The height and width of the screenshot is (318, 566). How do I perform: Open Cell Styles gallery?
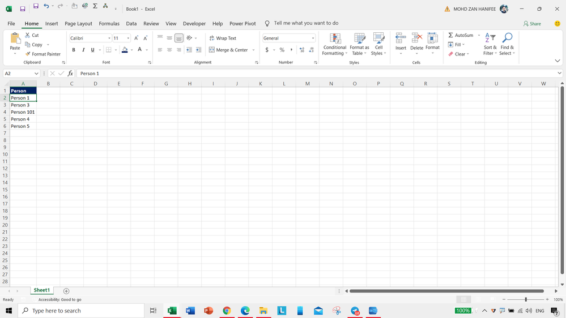coord(378,44)
